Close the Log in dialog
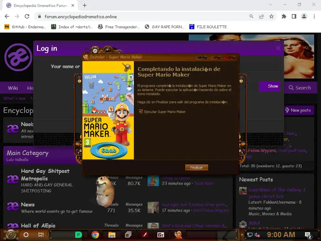The height and width of the screenshot is (241, 321). (x=278, y=48)
